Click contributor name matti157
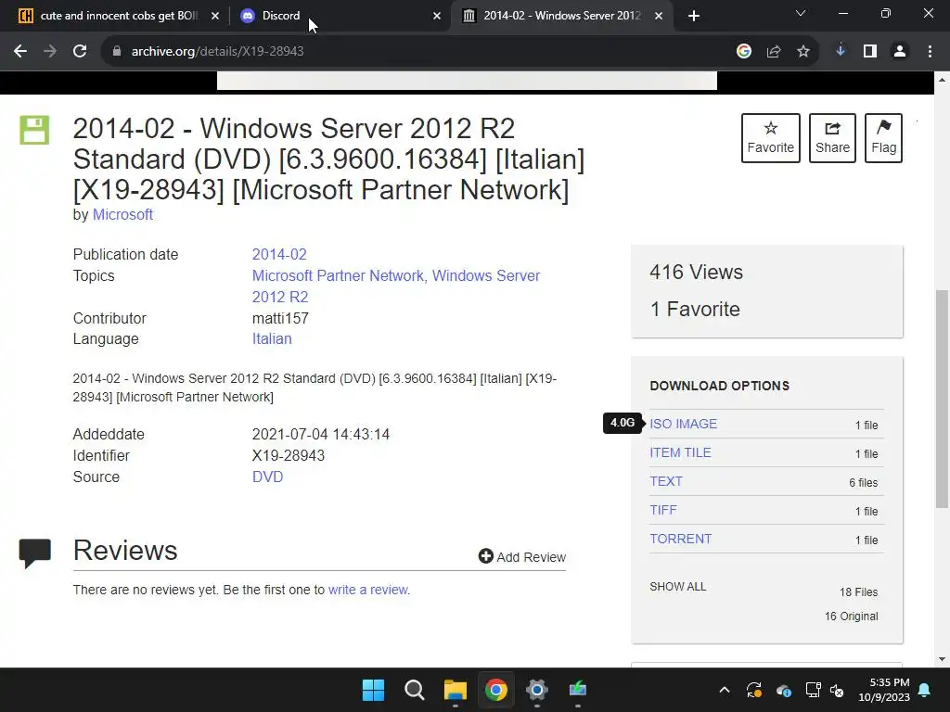The height and width of the screenshot is (712, 950). click(280, 319)
